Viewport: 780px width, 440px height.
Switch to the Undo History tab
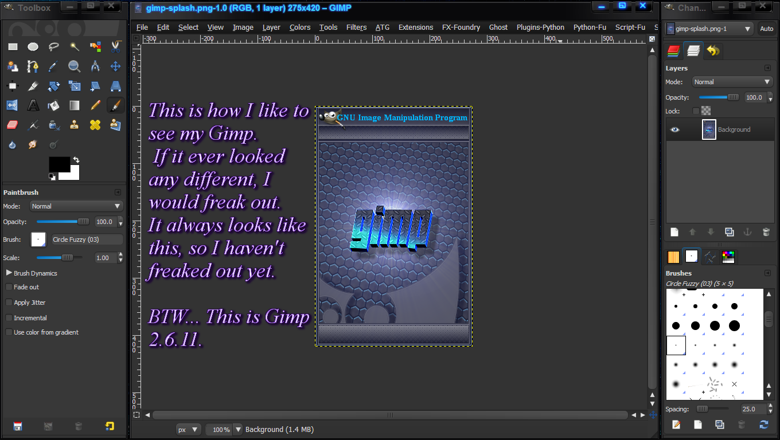tap(713, 51)
